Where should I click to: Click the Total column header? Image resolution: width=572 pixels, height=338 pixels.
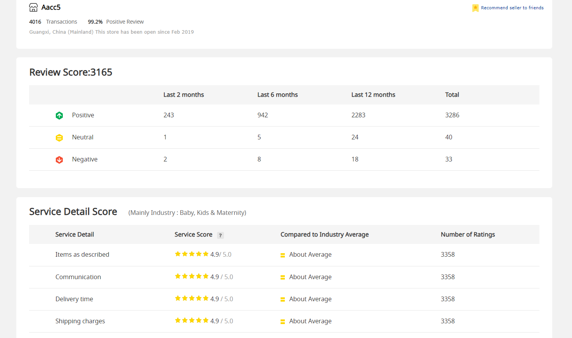452,95
